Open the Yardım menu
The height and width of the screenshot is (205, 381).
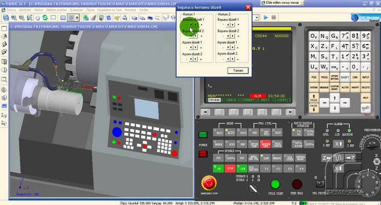coord(144,10)
